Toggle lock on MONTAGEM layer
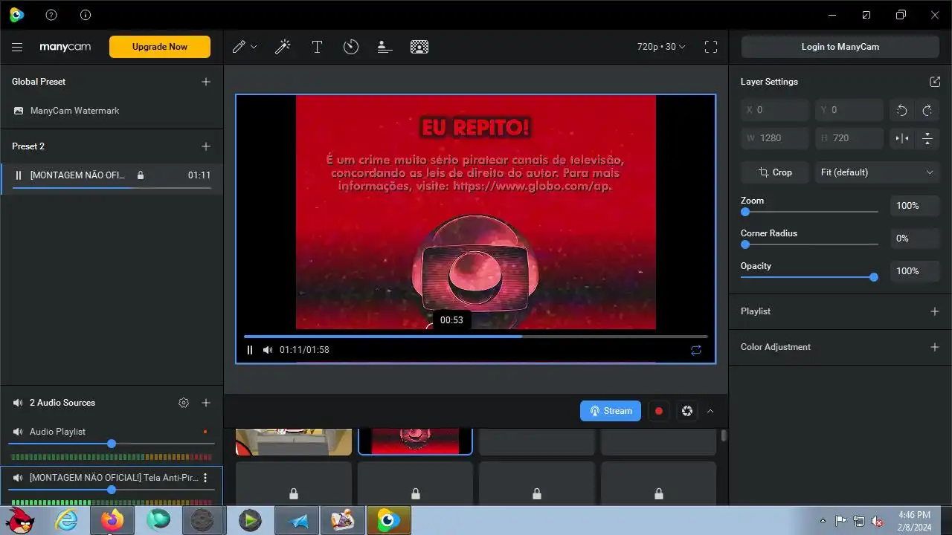 pos(141,175)
